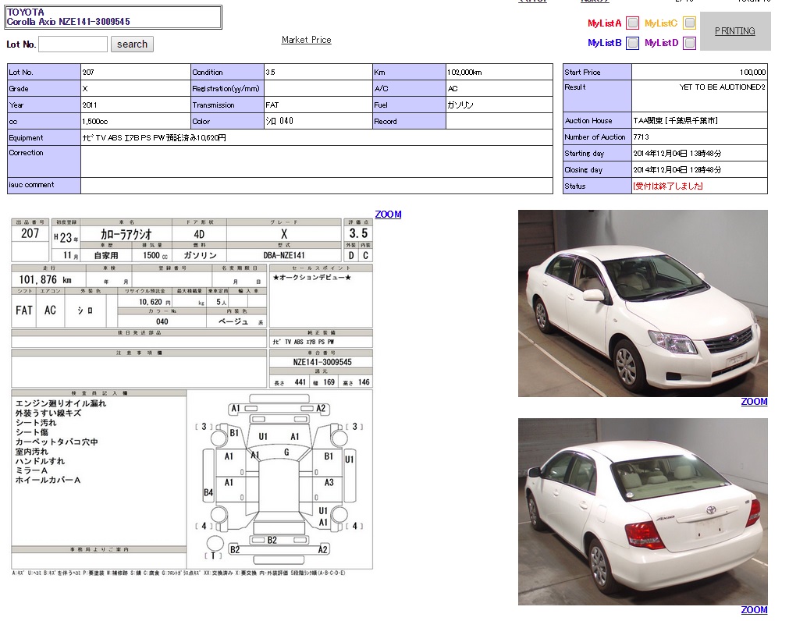This screenshot has height=621, width=789.
Task: Click the purple MyListD label
Action: coord(661,43)
